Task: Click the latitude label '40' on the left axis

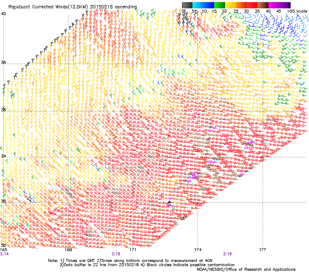Action: point(3,14)
